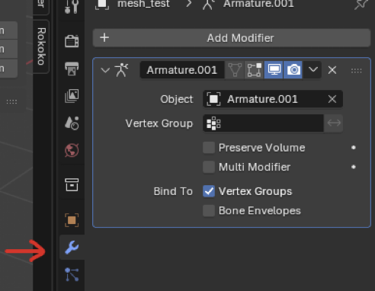
Task: Toggle modifier Edit Mode display
Action: coord(255,70)
